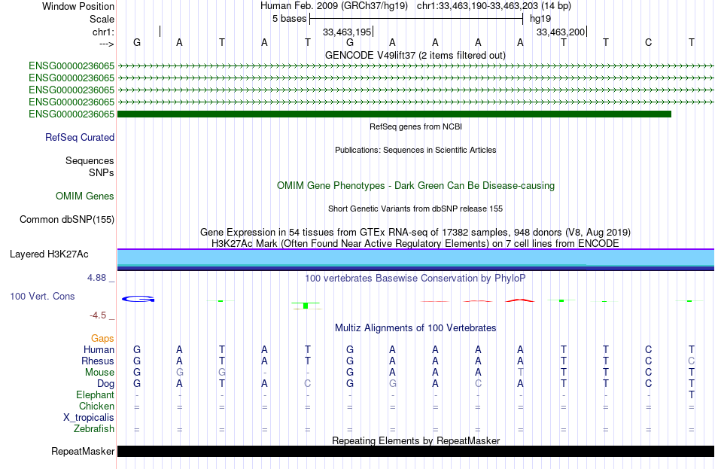Click the Common dbSNP(155) track label
The width and height of the screenshot is (715, 469).
67,220
